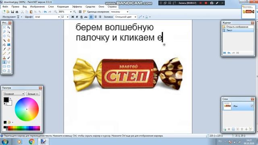Select the Clone Stamp tool
The image size is (258, 145).
point(4,58)
